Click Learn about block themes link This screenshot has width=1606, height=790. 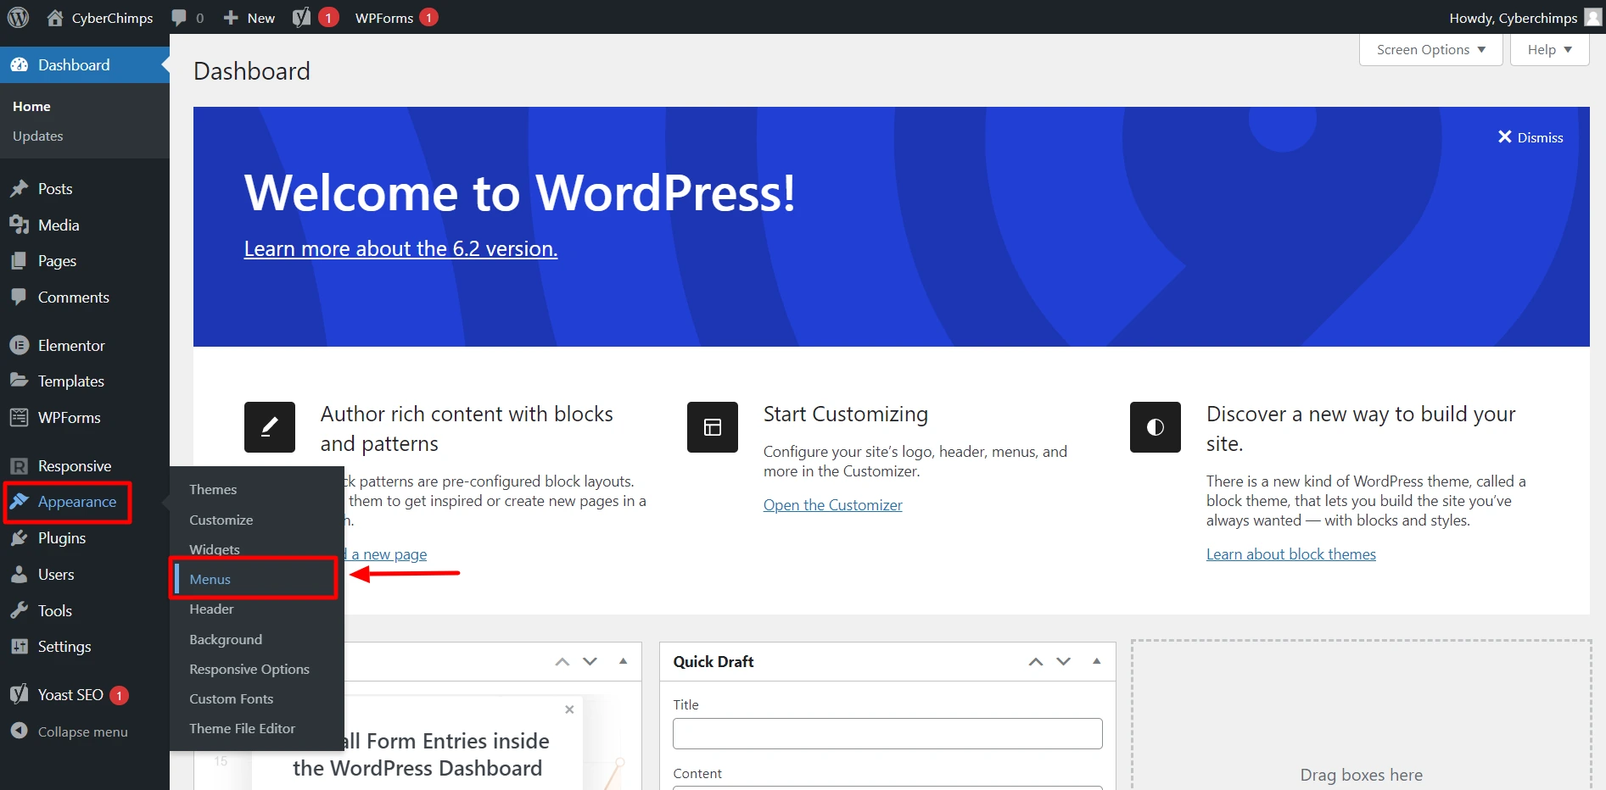click(x=1290, y=554)
